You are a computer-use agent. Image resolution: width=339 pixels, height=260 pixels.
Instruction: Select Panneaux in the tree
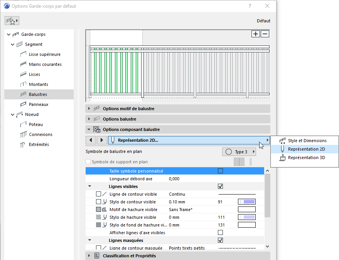(x=39, y=104)
